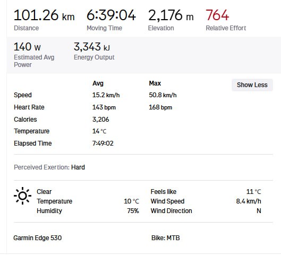Click the Show Less button
The width and height of the screenshot is (281, 263).
(x=252, y=85)
